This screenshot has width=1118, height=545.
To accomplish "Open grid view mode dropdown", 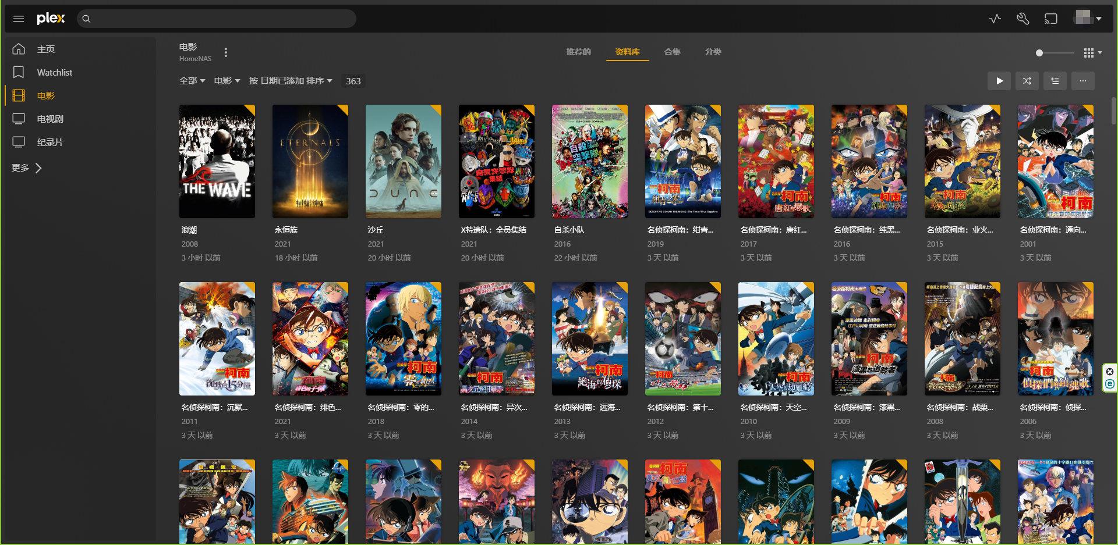I will click(x=1092, y=53).
